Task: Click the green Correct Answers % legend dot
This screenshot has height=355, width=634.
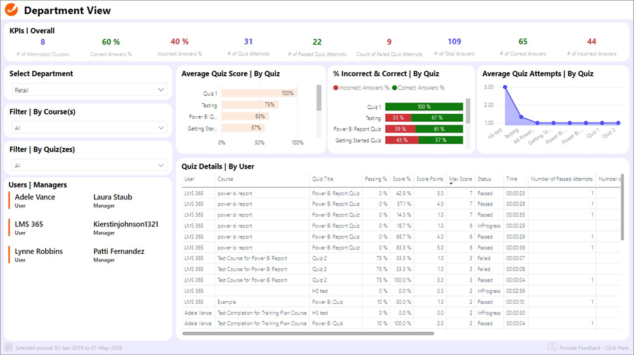Action: click(x=395, y=88)
